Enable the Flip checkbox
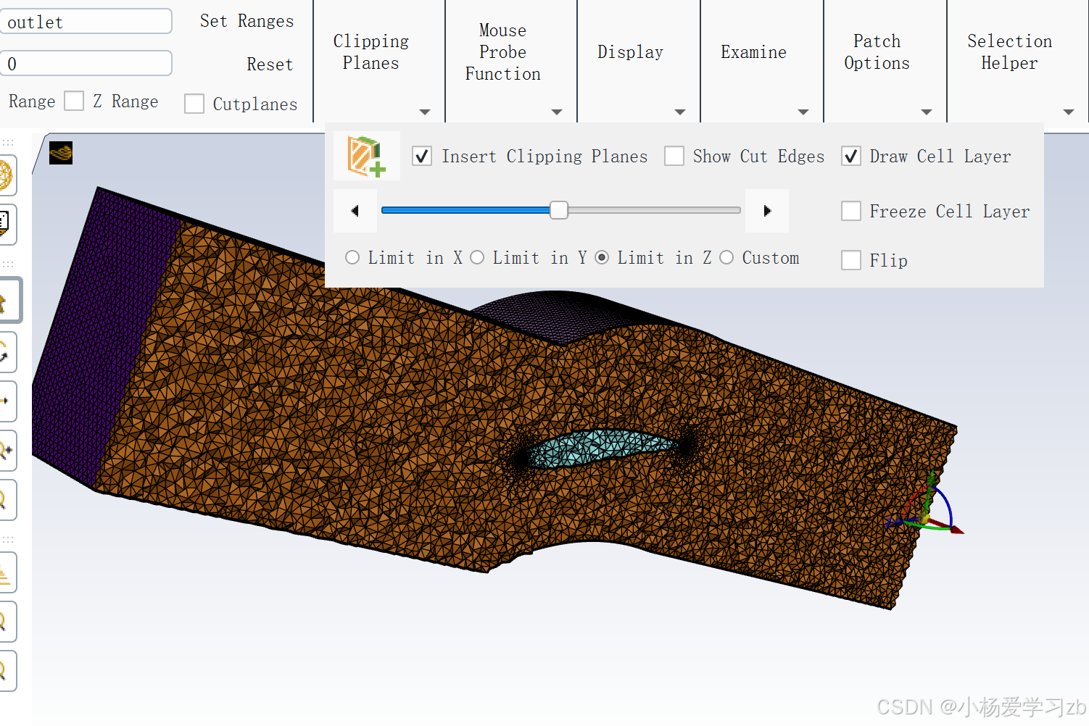This screenshot has width=1089, height=726. pyautogui.click(x=851, y=259)
